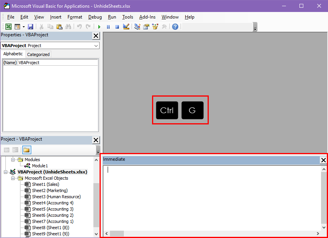Open the Object Browser toolbar icon
328x238 pixels.
[155, 27]
